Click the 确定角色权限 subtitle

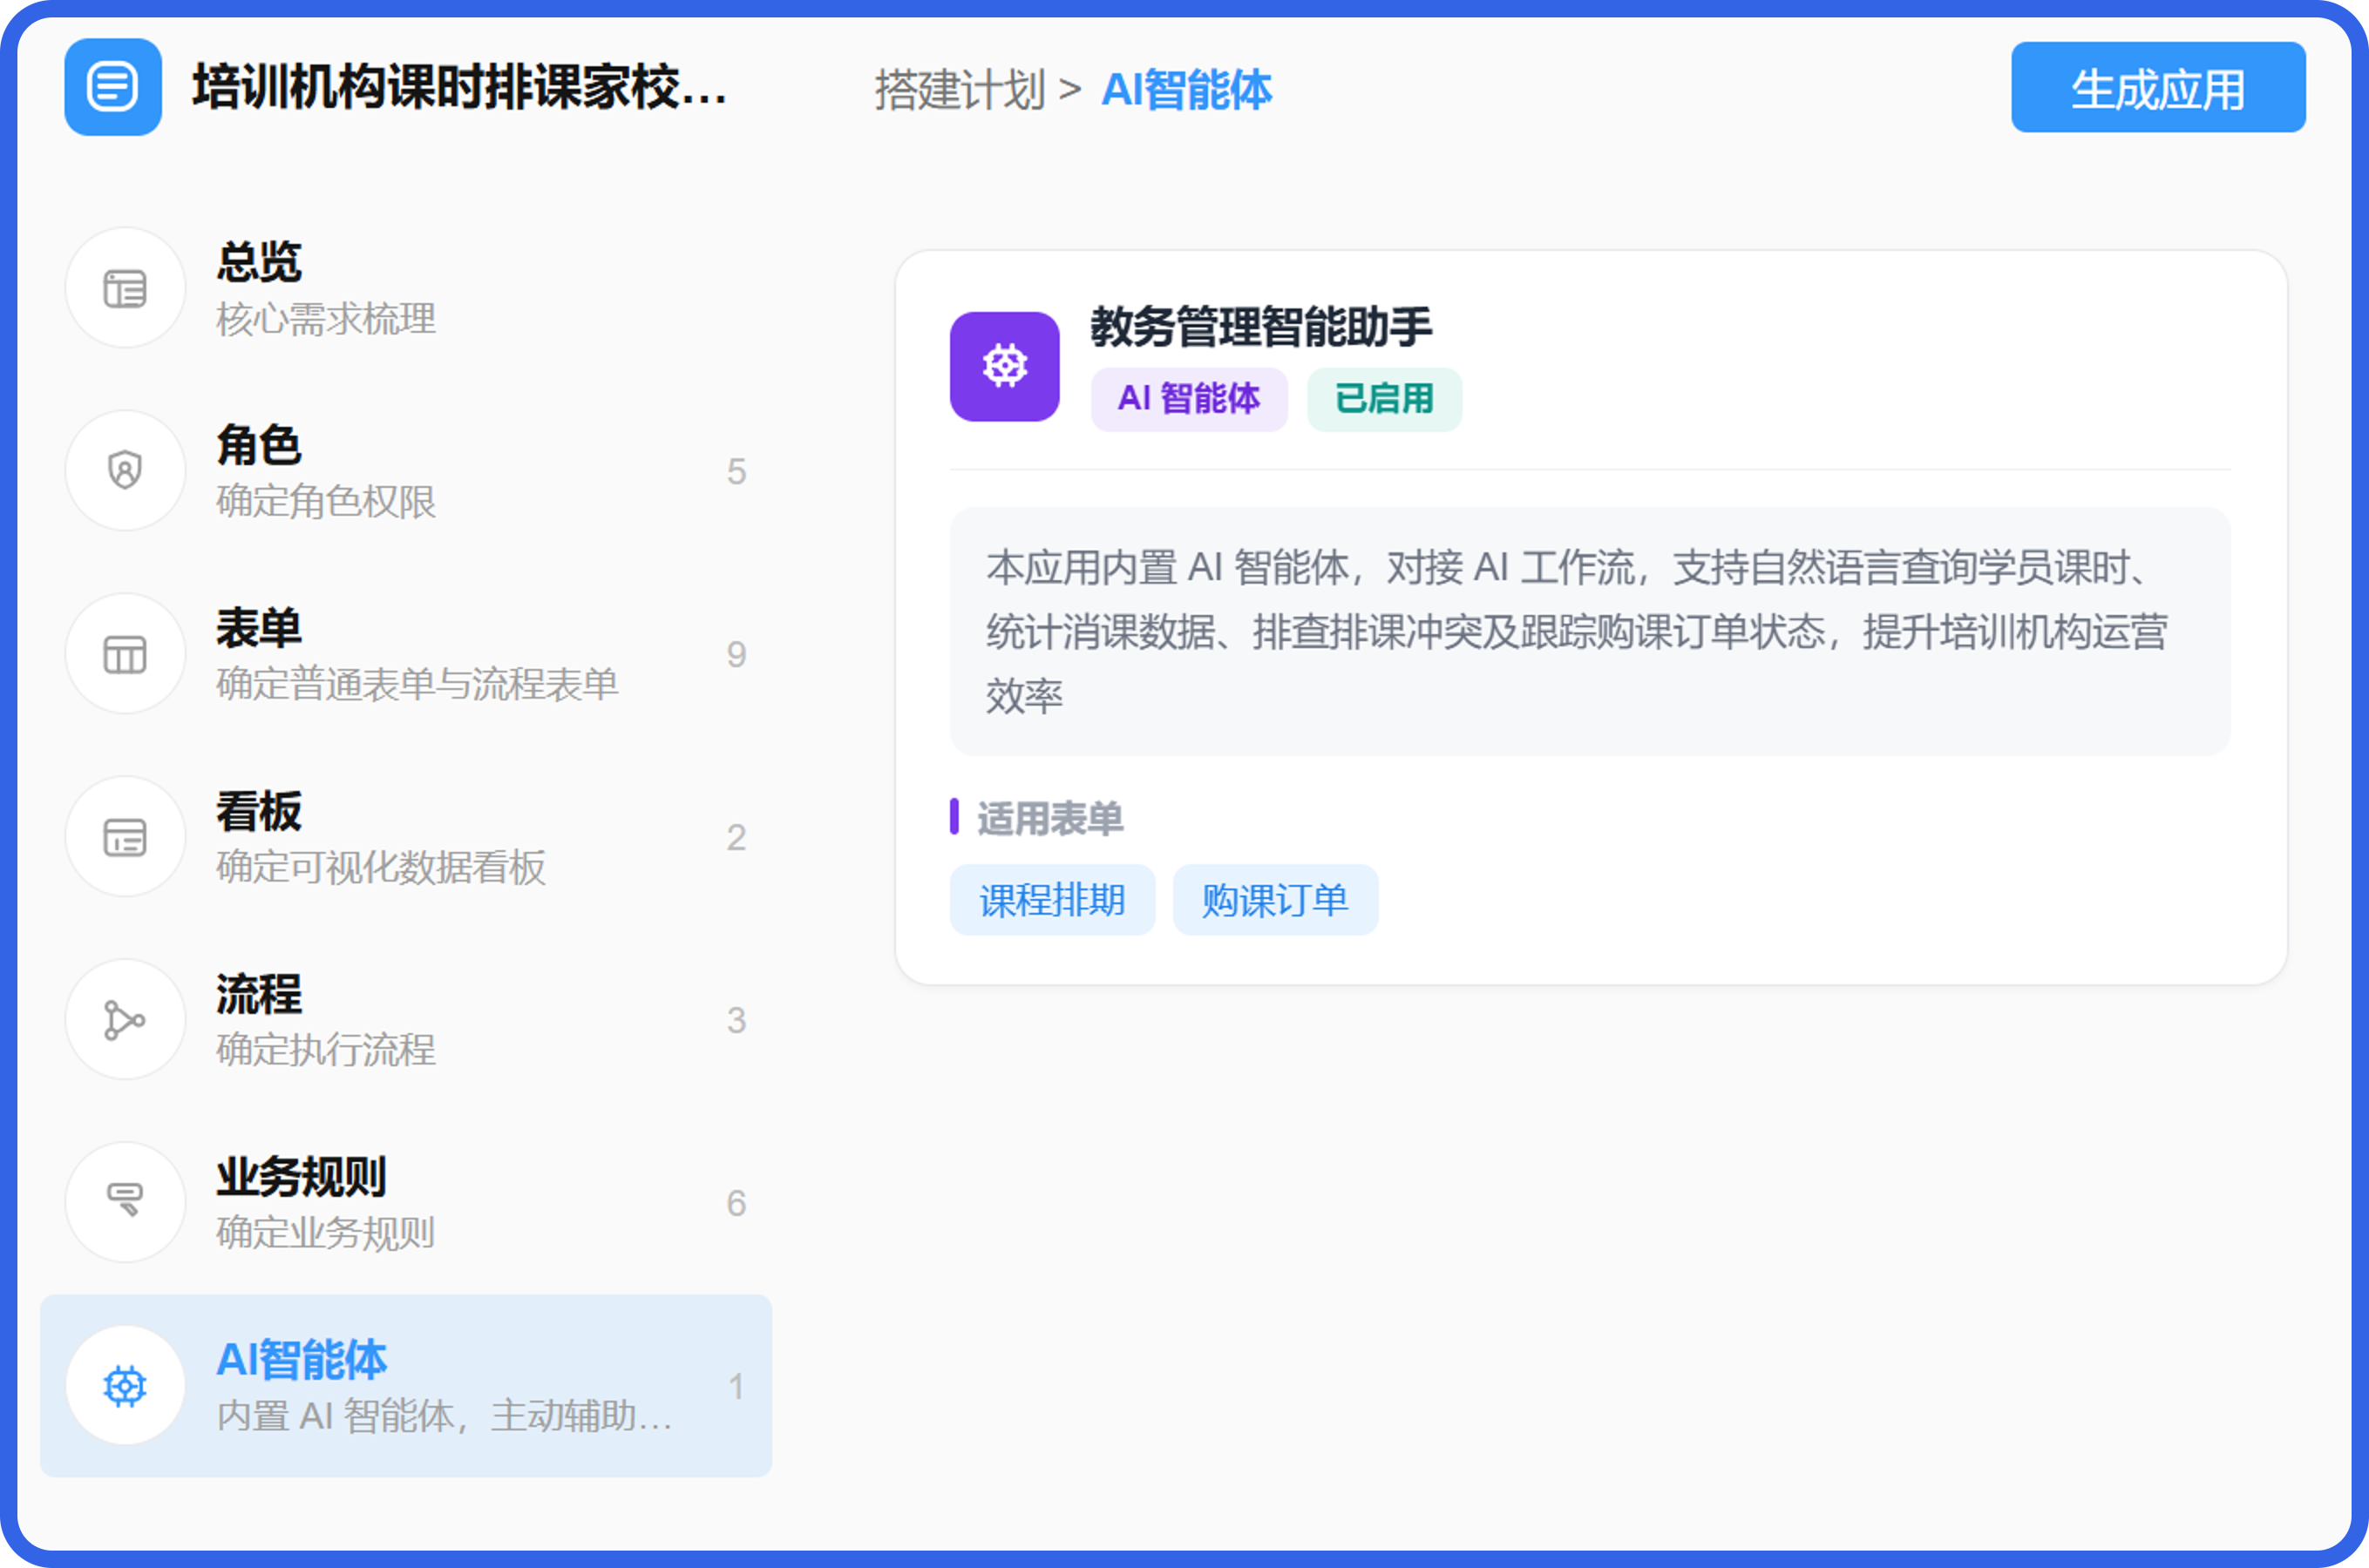click(326, 502)
